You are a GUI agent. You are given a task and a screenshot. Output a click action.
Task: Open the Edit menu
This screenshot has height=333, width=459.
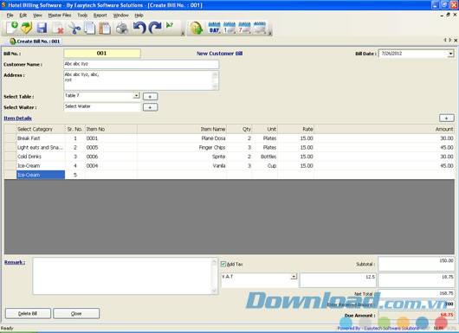tap(23, 16)
